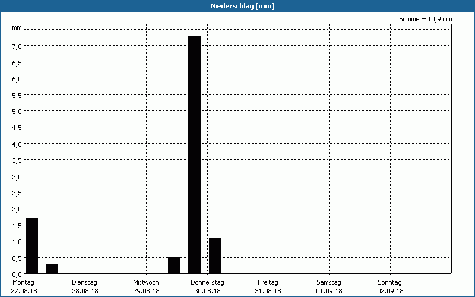Click the date 27.08.18
The height and width of the screenshot is (297, 475).
(x=24, y=291)
